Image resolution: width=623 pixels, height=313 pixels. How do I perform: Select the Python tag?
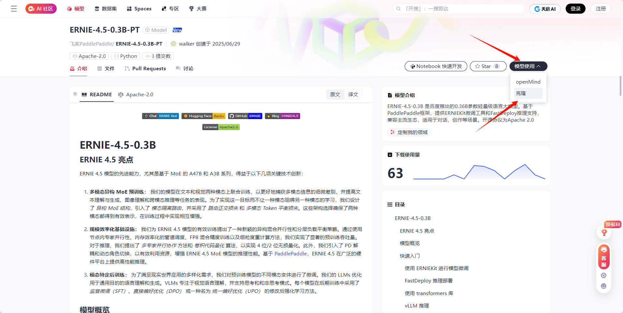coord(125,56)
